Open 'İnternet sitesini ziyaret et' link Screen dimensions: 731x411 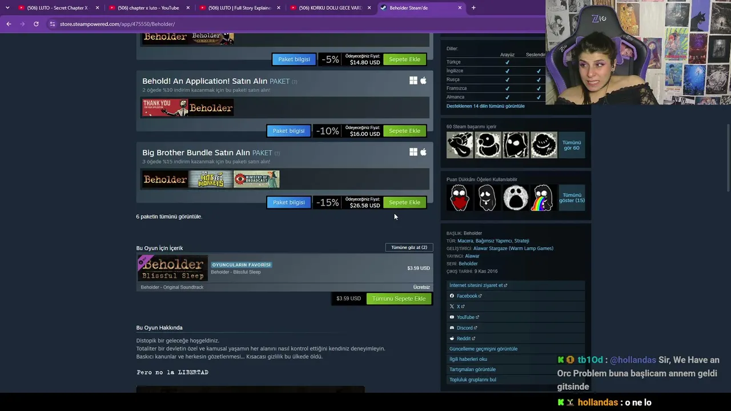(x=478, y=285)
